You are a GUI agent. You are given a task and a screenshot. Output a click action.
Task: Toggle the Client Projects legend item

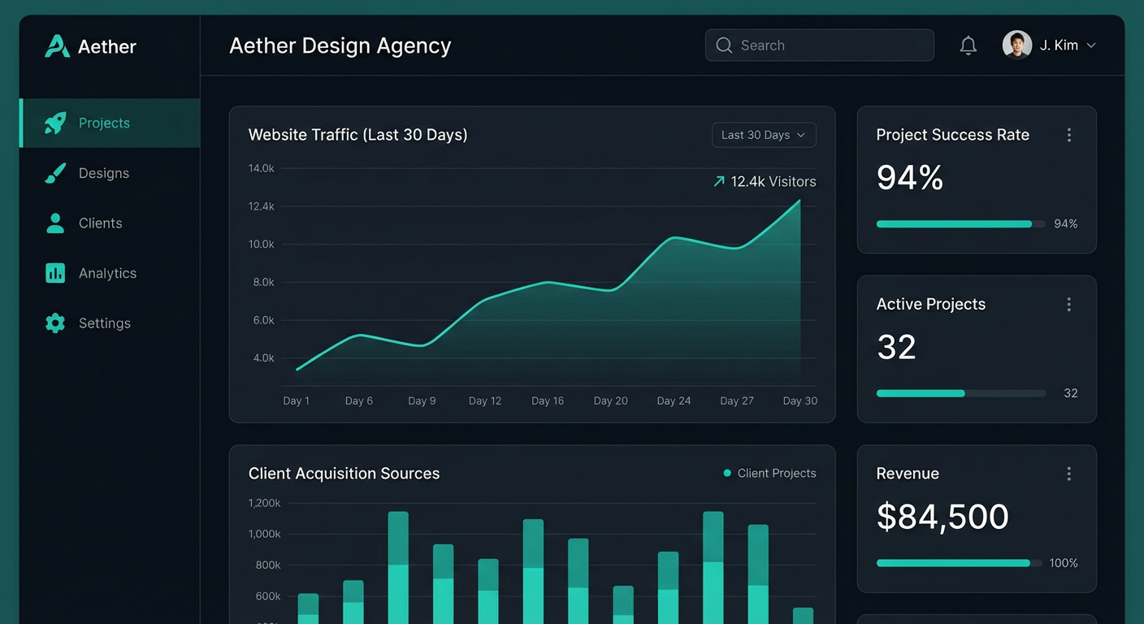(x=769, y=474)
